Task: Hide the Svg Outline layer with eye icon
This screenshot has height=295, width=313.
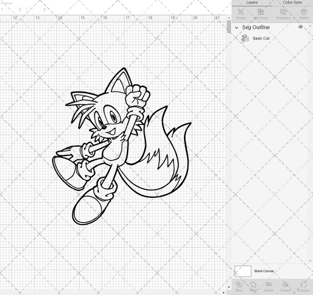Action: click(300, 27)
